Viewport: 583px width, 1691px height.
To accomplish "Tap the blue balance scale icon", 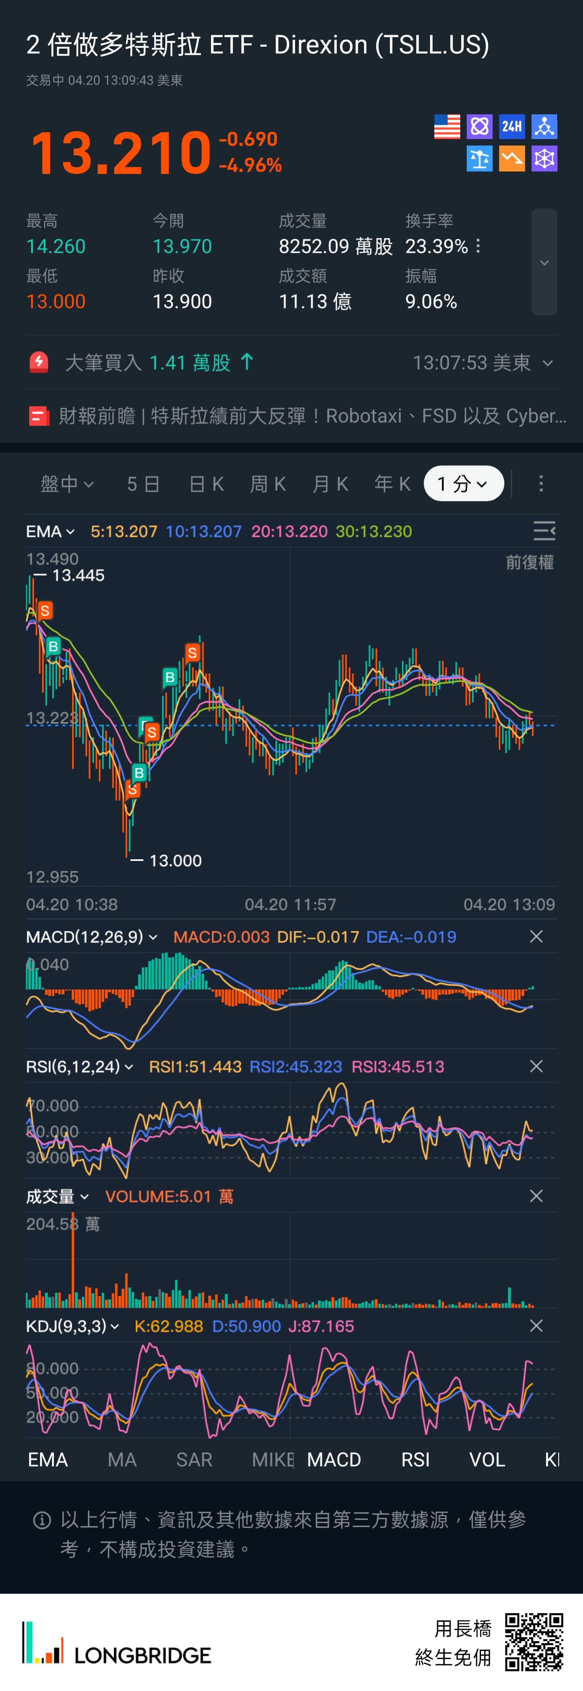I will click(x=479, y=159).
